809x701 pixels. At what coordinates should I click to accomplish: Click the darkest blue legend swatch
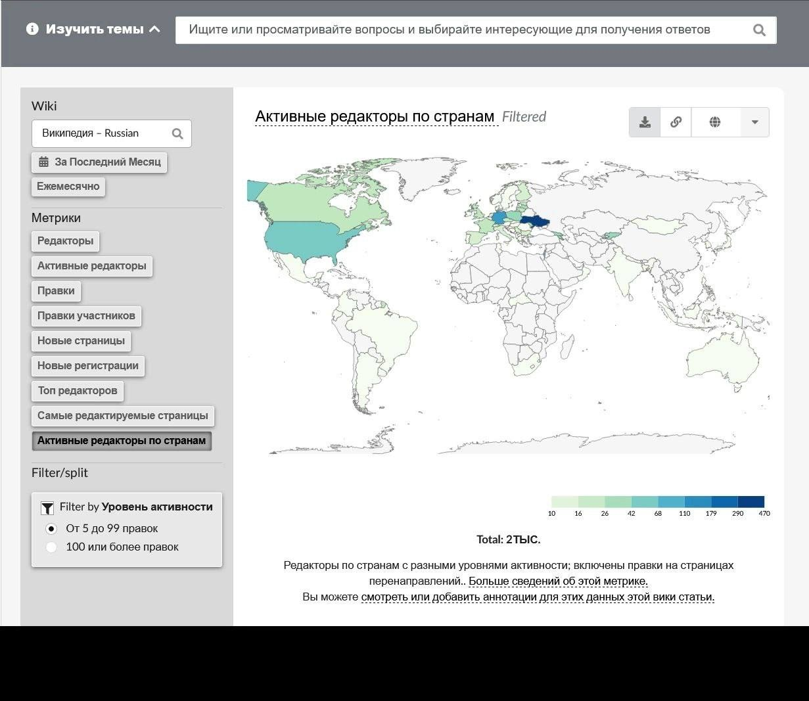click(x=751, y=502)
